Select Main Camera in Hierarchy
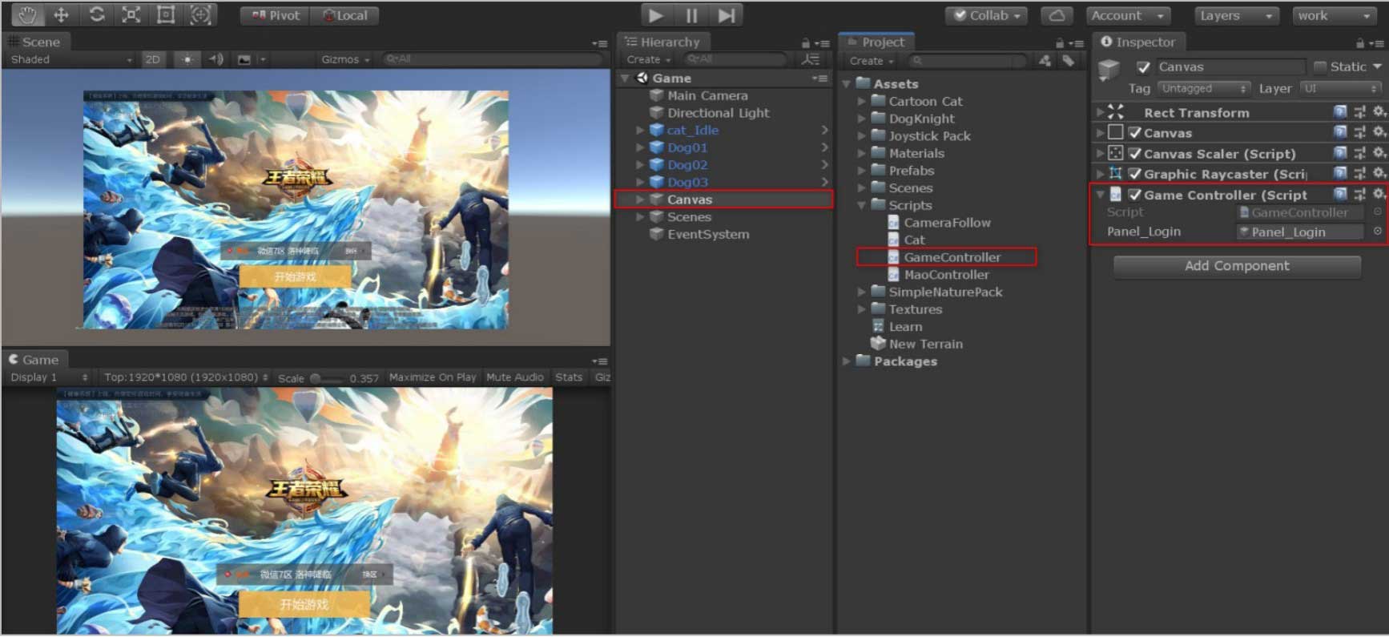The height and width of the screenshot is (637, 1389). pyautogui.click(x=707, y=95)
